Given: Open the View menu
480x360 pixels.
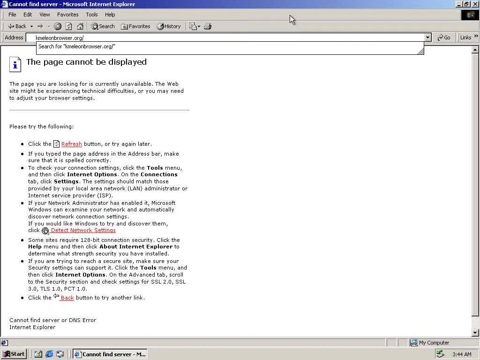Looking at the screenshot, I should click(x=45, y=15).
